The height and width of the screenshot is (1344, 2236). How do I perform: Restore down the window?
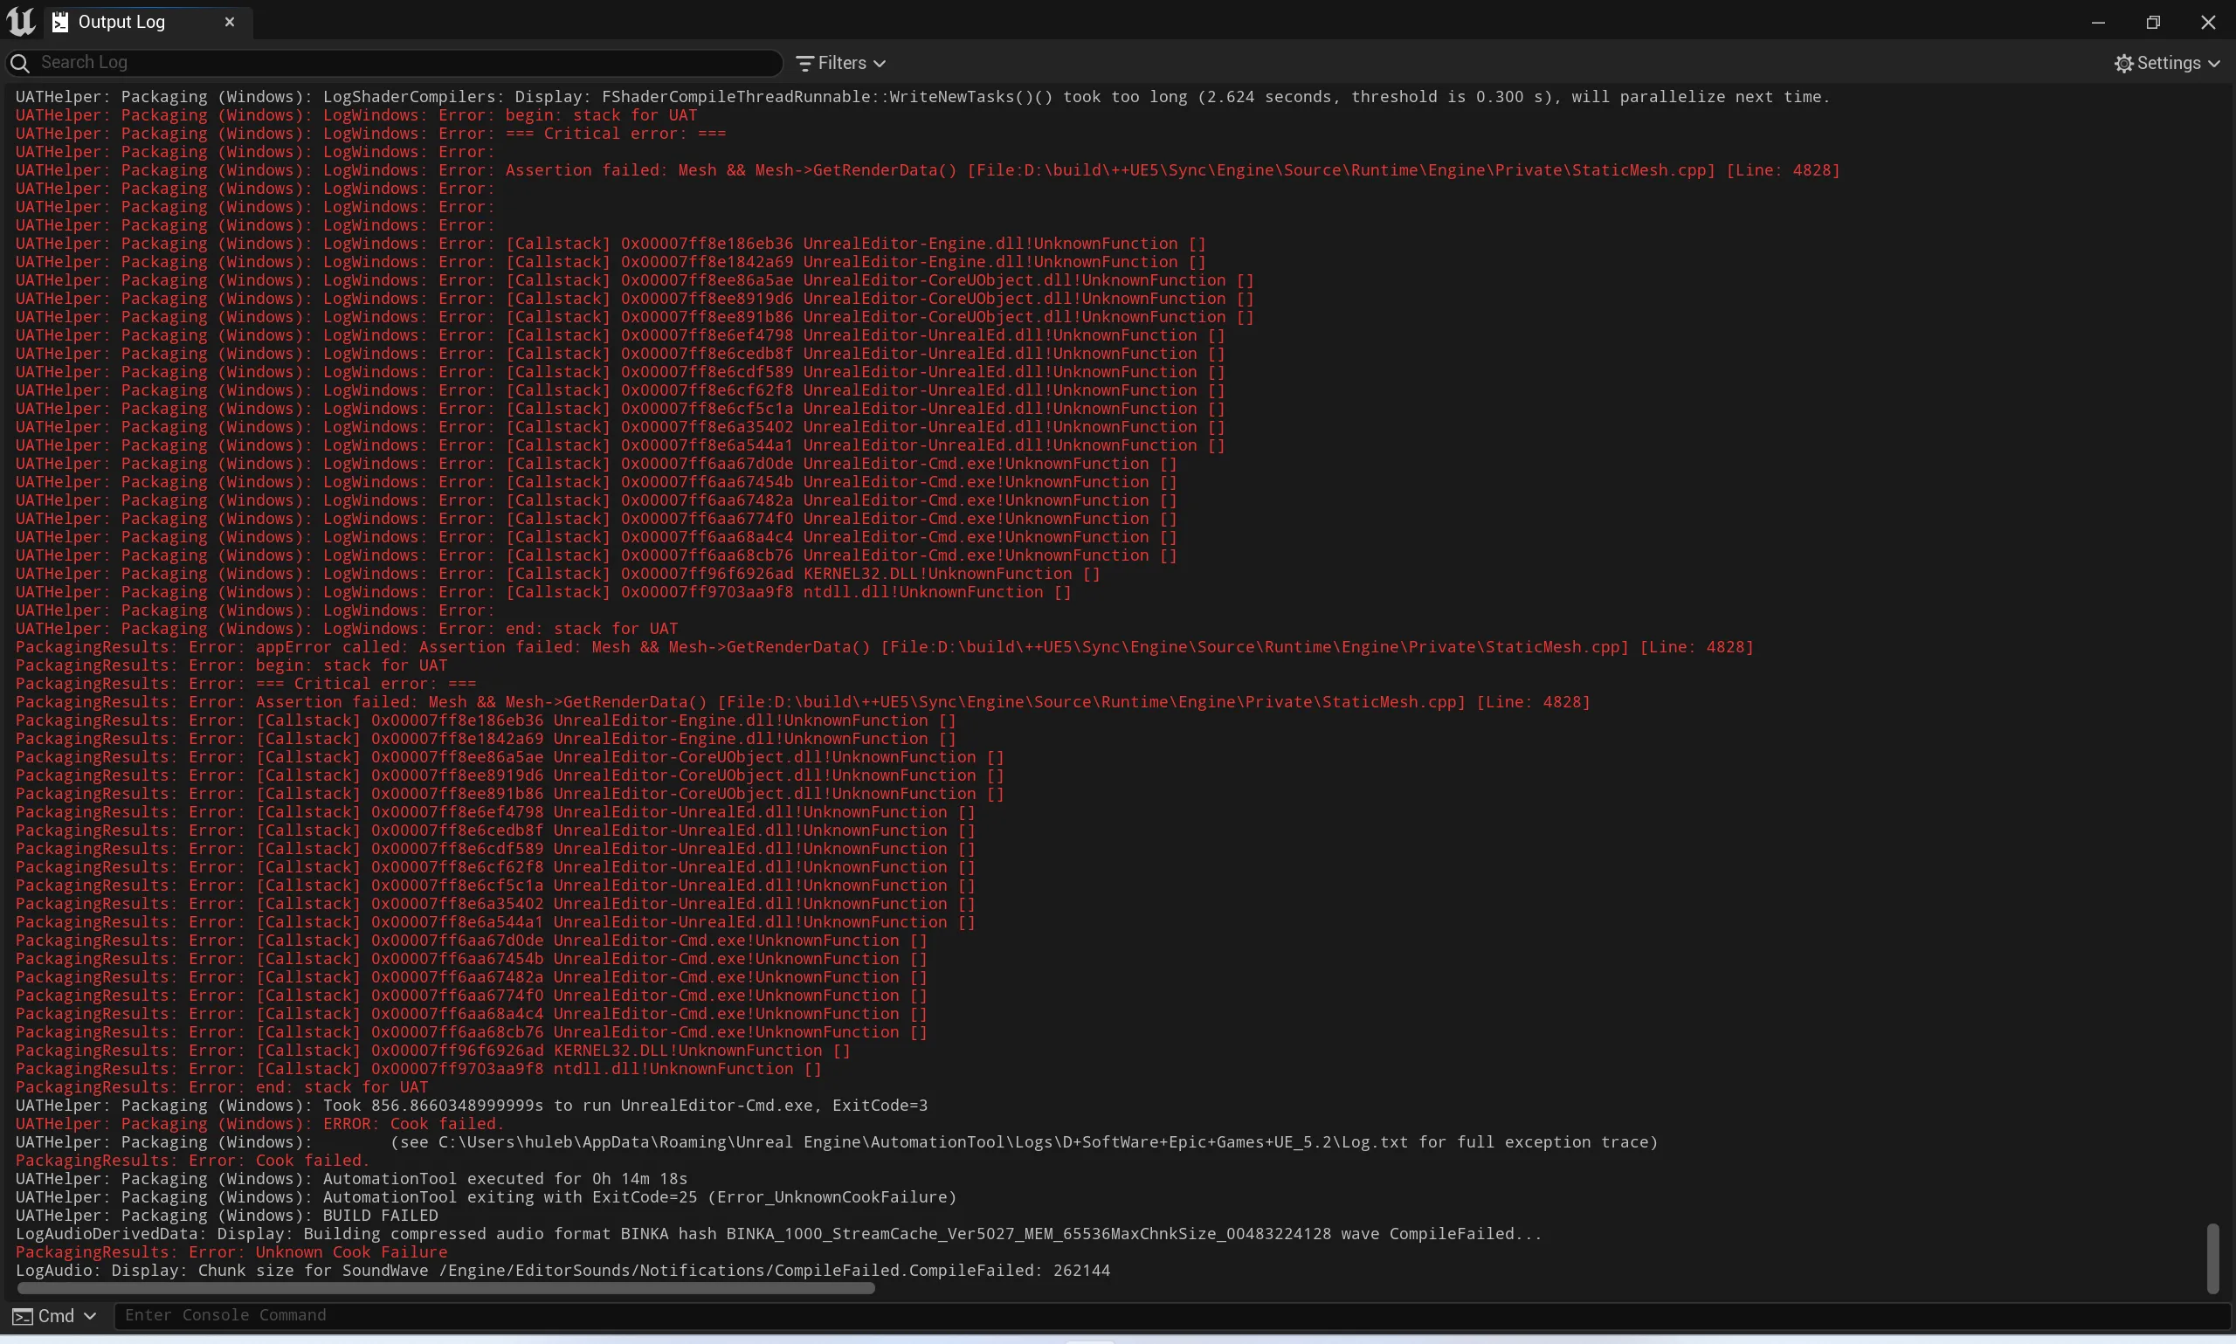pyautogui.click(x=2154, y=22)
